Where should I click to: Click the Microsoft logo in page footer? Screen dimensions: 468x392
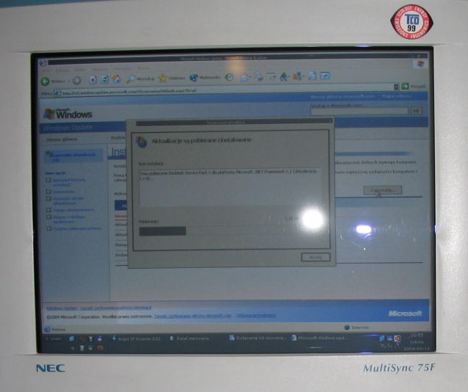click(x=405, y=313)
